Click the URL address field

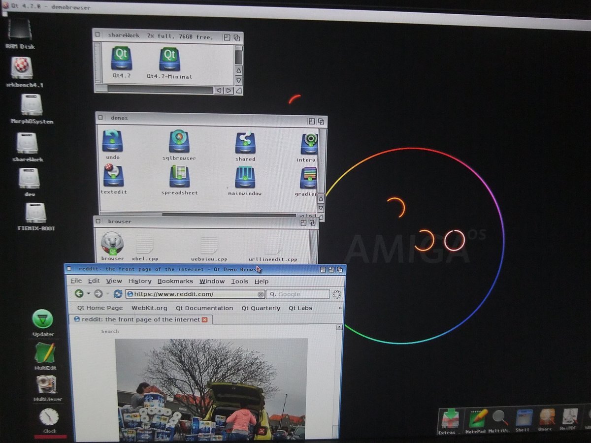pyautogui.click(x=196, y=294)
